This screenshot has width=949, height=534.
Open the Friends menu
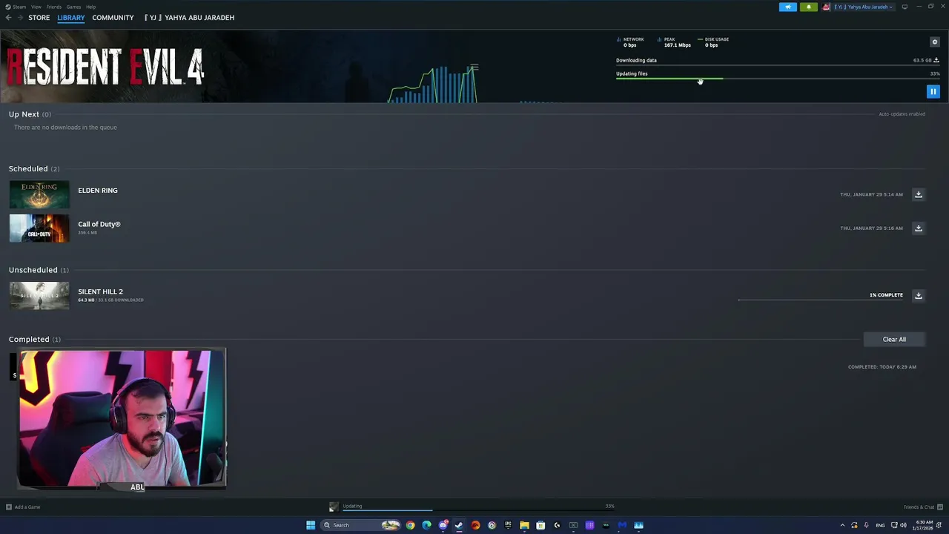coord(54,7)
